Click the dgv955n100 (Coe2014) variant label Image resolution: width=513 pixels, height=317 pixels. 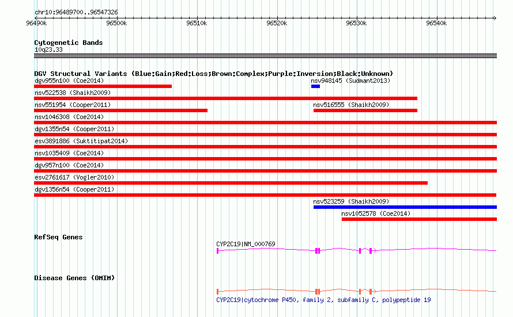coord(69,81)
